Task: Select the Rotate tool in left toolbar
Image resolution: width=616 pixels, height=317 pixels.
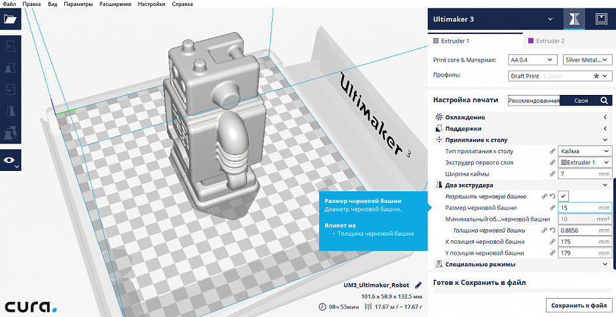Action: pyautogui.click(x=10, y=90)
